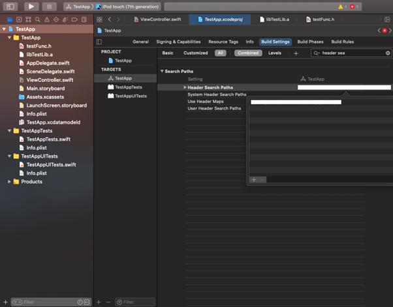Jump to the next issue arrow
The height and width of the screenshot is (307, 393).
click(390, 31)
